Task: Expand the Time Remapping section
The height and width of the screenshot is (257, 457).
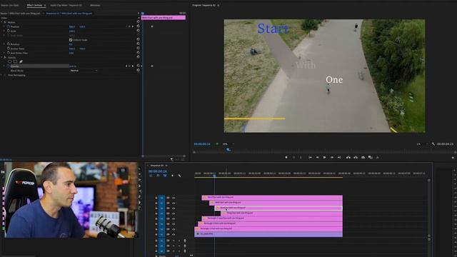Action: tap(1, 75)
